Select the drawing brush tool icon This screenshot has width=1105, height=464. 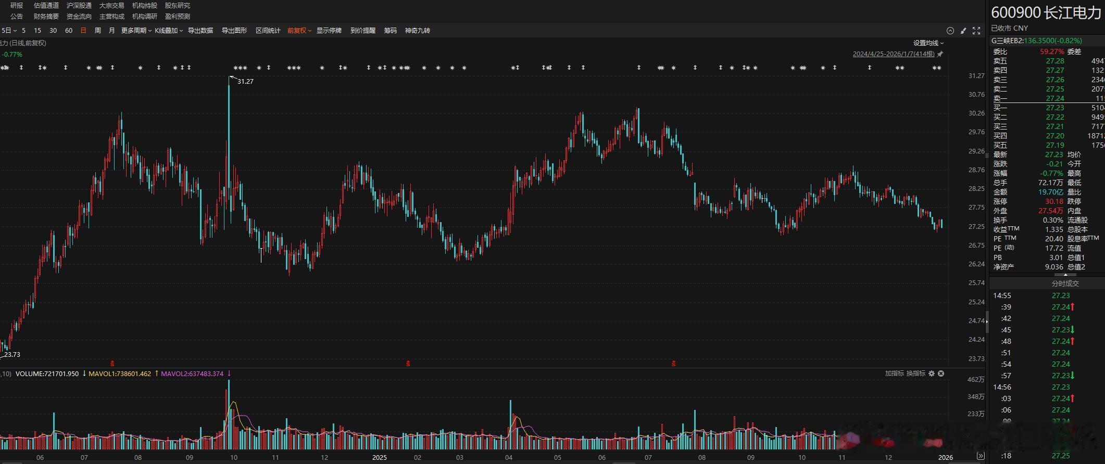point(963,31)
